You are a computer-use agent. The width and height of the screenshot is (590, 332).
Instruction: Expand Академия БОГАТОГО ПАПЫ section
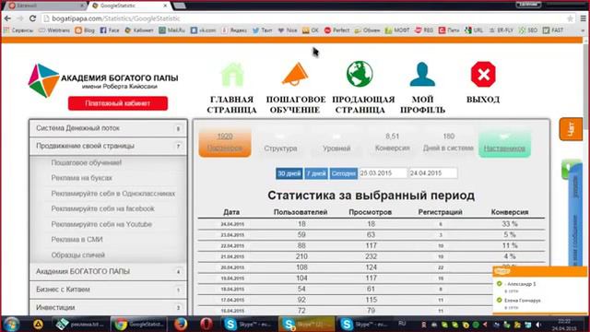point(109,271)
